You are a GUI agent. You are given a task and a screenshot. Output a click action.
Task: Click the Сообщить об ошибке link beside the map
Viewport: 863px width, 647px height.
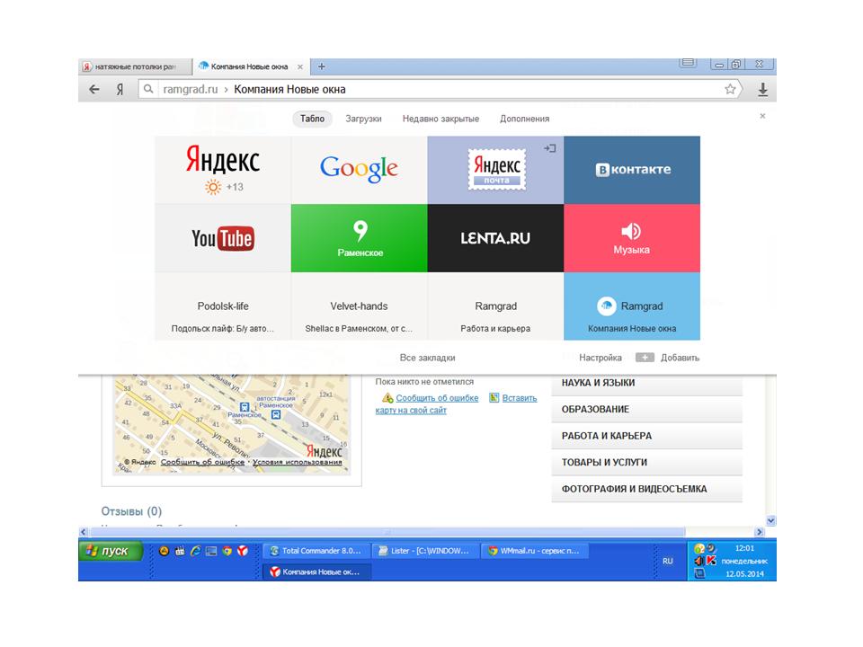tap(437, 398)
